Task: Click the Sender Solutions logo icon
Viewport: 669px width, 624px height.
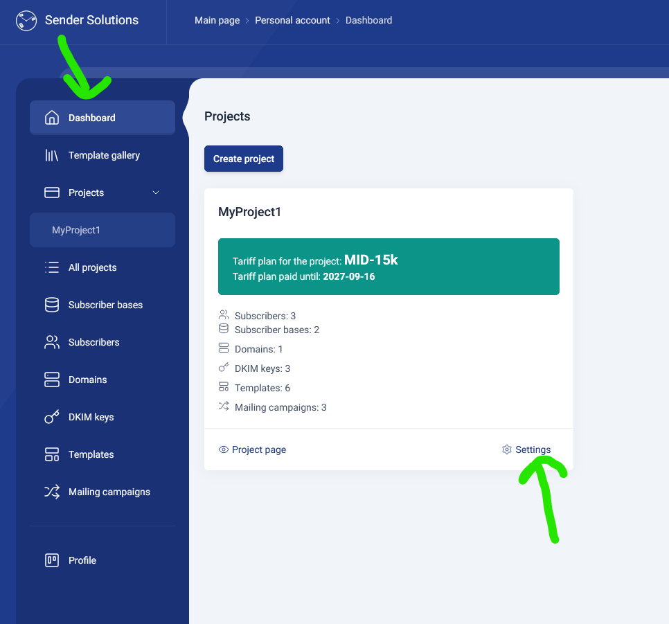Action: [26, 21]
